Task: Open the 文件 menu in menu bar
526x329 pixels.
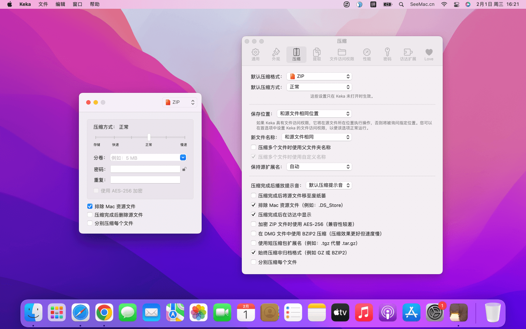Action: click(43, 4)
